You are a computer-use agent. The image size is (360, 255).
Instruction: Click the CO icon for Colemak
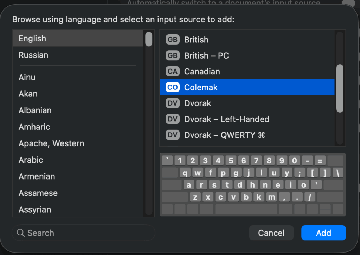tap(172, 87)
